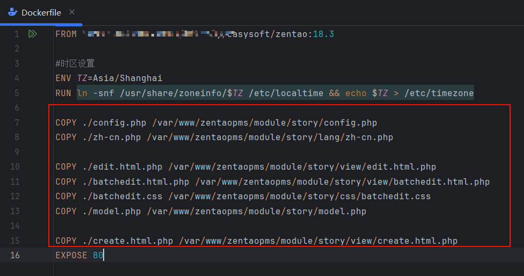Click ./batchedit.html.php source path

(x=136, y=182)
